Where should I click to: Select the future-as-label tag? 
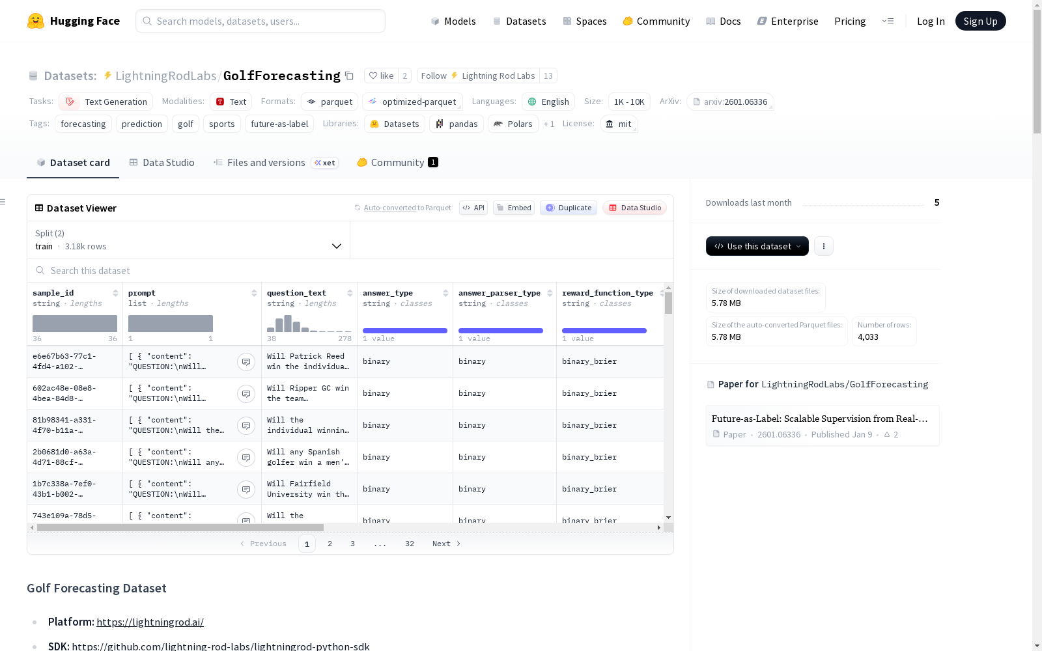point(279,124)
